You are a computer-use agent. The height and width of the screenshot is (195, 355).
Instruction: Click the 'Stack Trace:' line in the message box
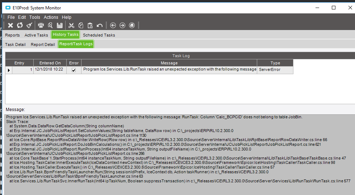tap(17, 122)
